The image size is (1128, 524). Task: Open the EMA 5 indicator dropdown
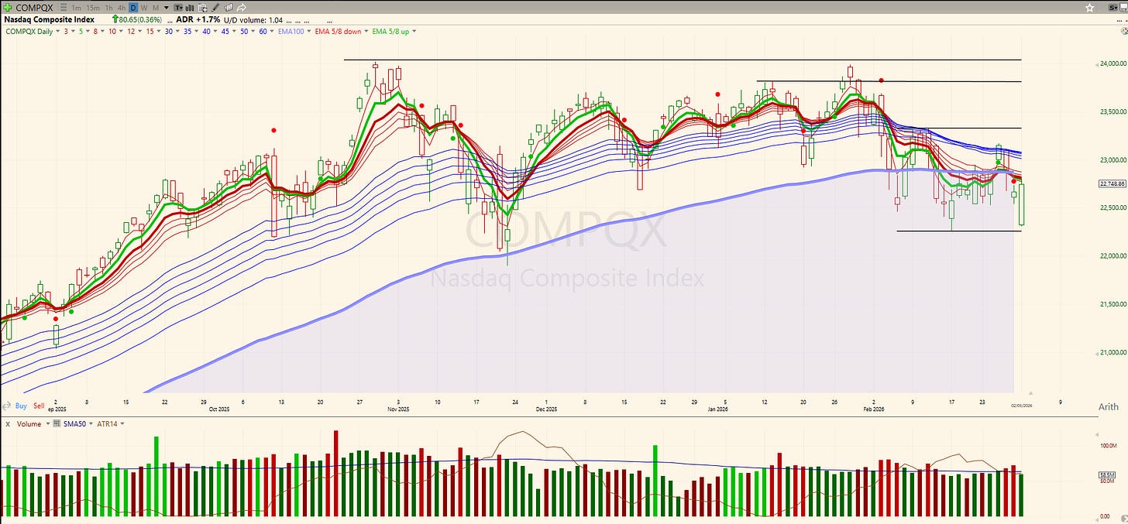click(x=89, y=32)
